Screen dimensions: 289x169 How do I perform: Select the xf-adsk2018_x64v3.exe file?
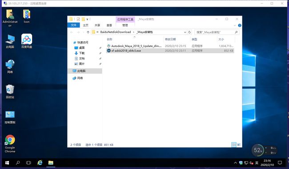click(x=170, y=51)
